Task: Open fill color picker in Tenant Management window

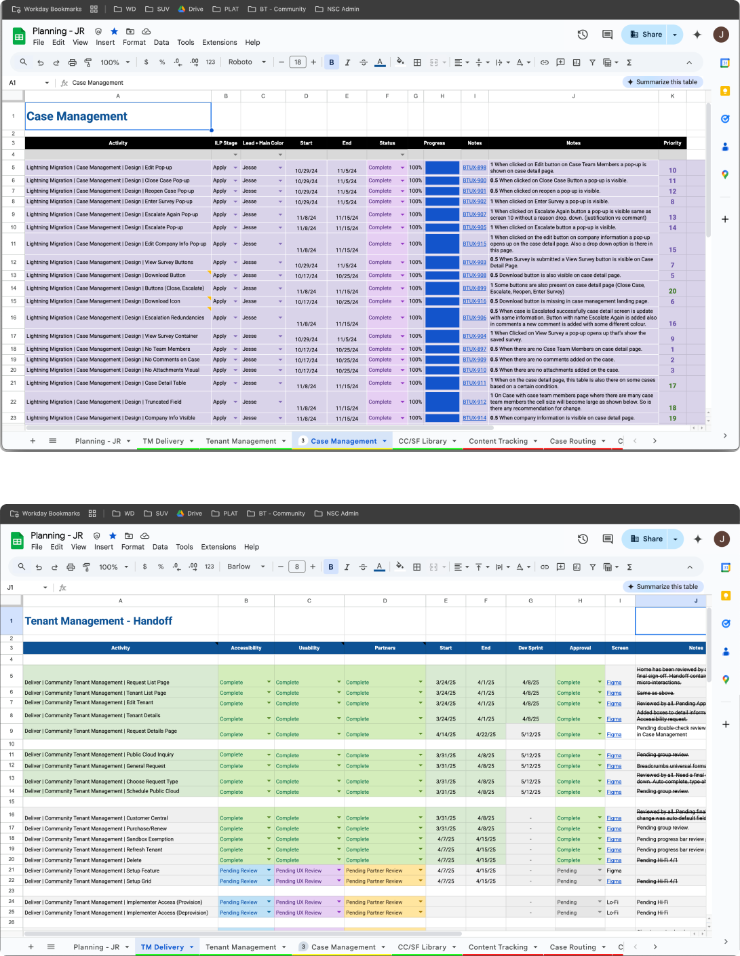Action: (400, 567)
